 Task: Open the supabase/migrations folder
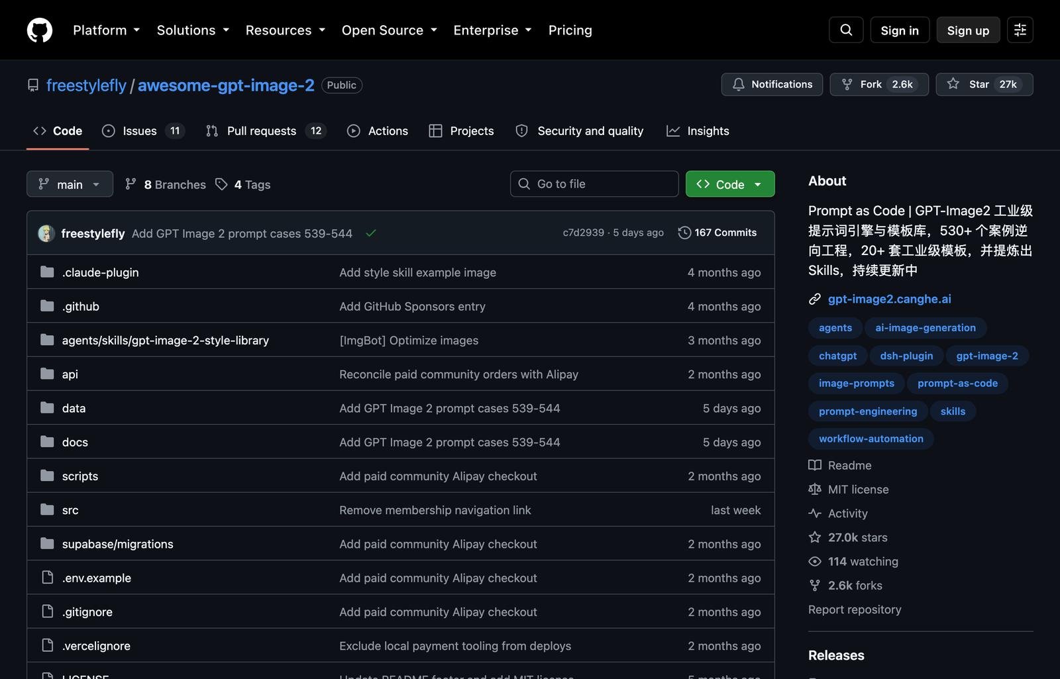click(118, 544)
